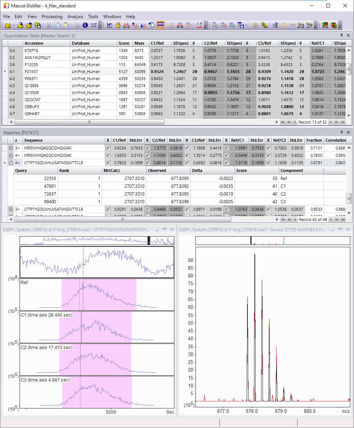Expand the 3+ MREIVHIQAGQCGNQIGAK row

pos(11,148)
